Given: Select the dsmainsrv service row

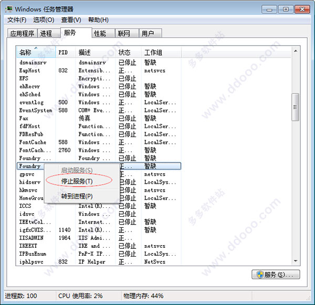Looking at the screenshot, I should coord(99,62).
